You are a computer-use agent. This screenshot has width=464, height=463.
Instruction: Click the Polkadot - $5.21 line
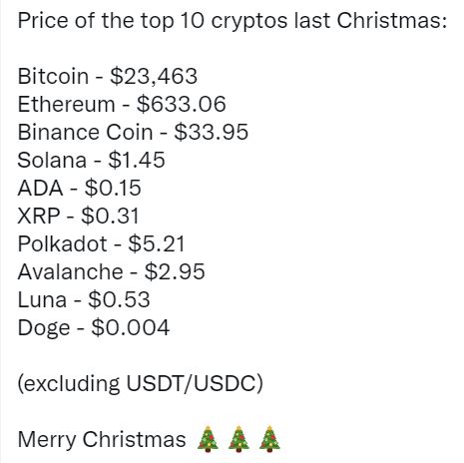point(101,243)
